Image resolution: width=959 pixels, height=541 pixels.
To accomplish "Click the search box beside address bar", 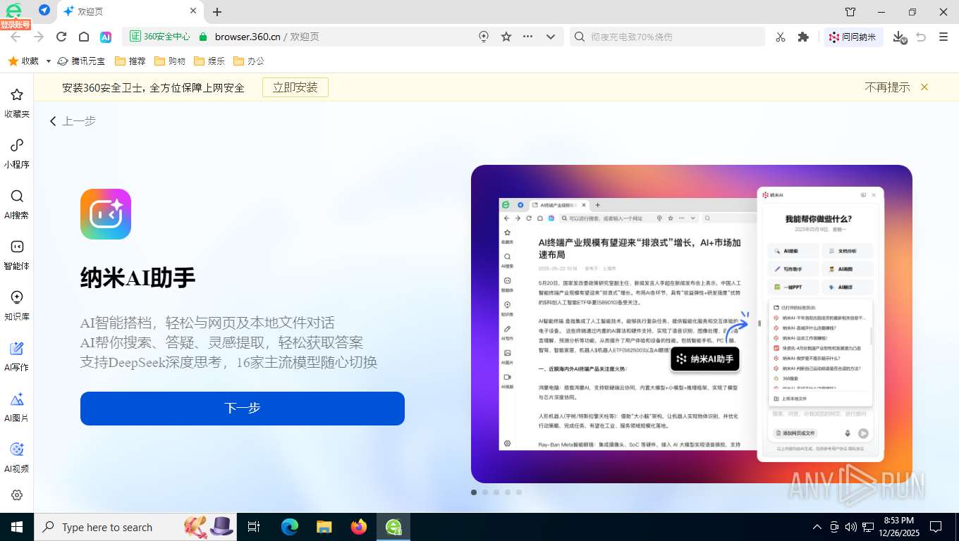I will (667, 37).
